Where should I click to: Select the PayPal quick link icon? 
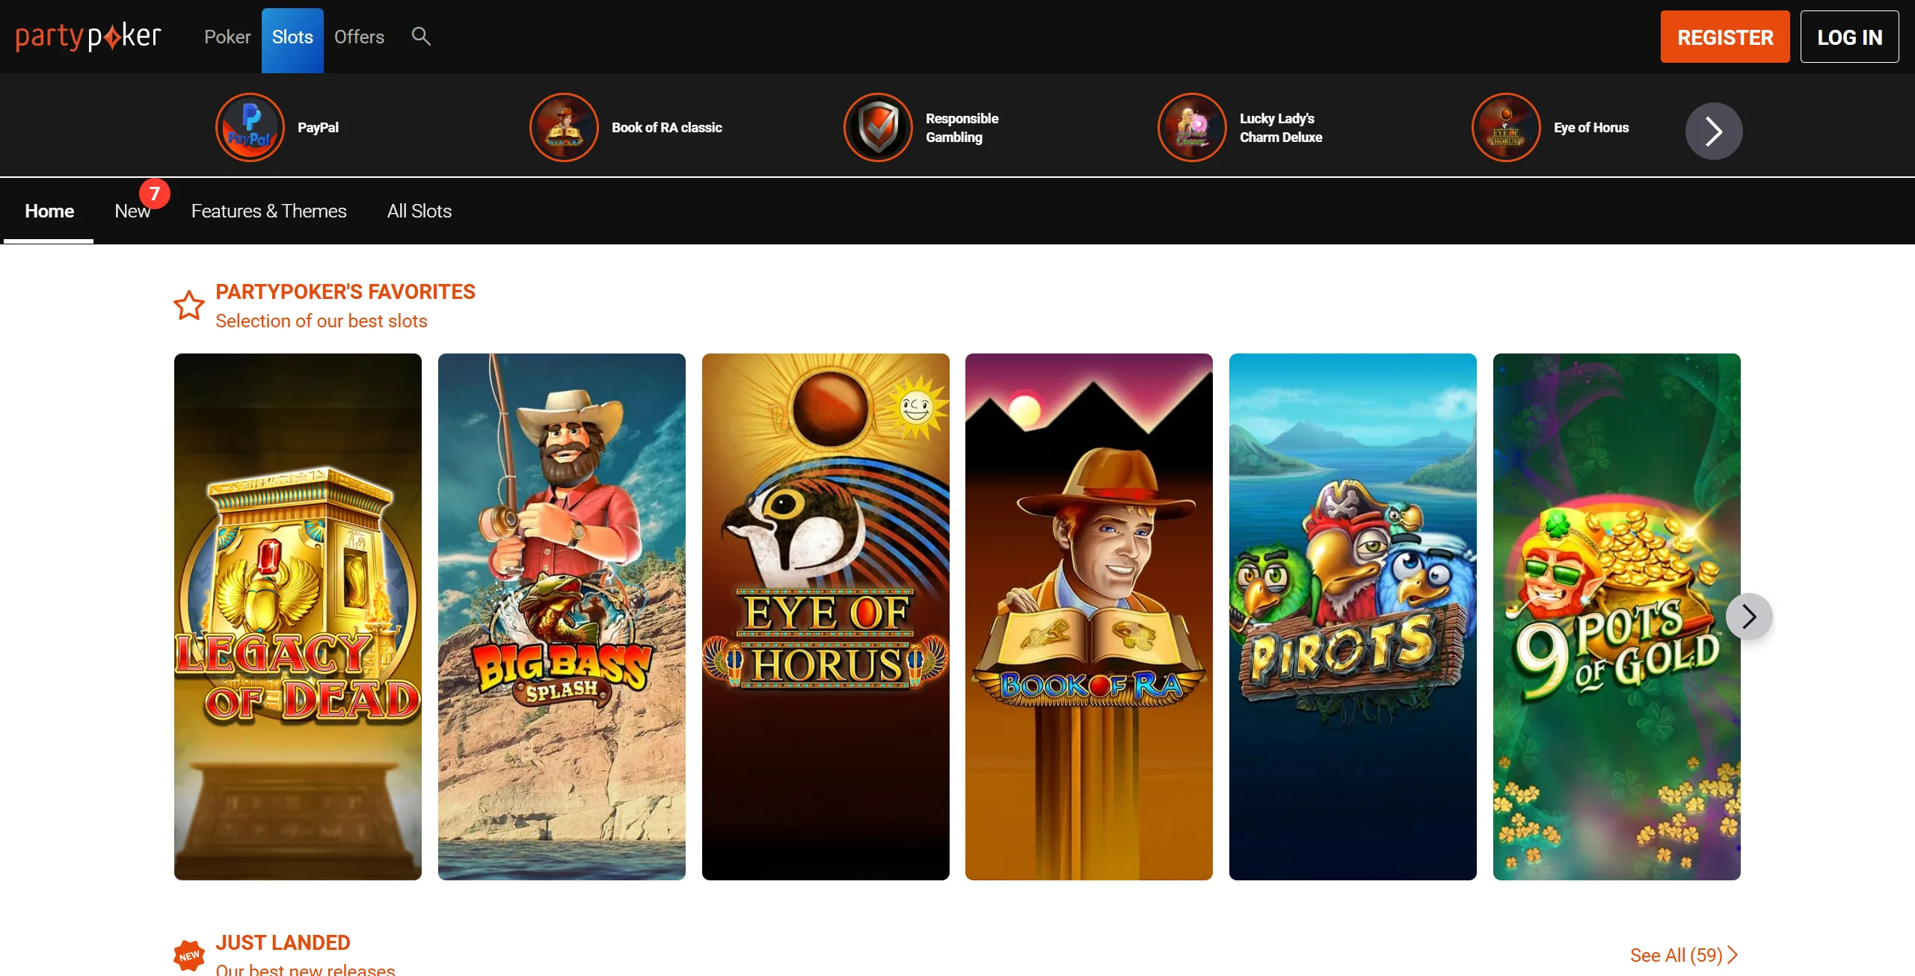pyautogui.click(x=250, y=126)
